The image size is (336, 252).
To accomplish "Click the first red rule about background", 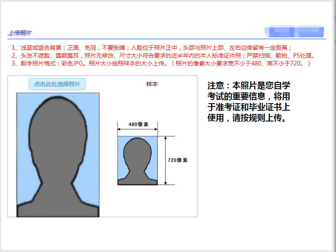I will (x=151, y=48).
